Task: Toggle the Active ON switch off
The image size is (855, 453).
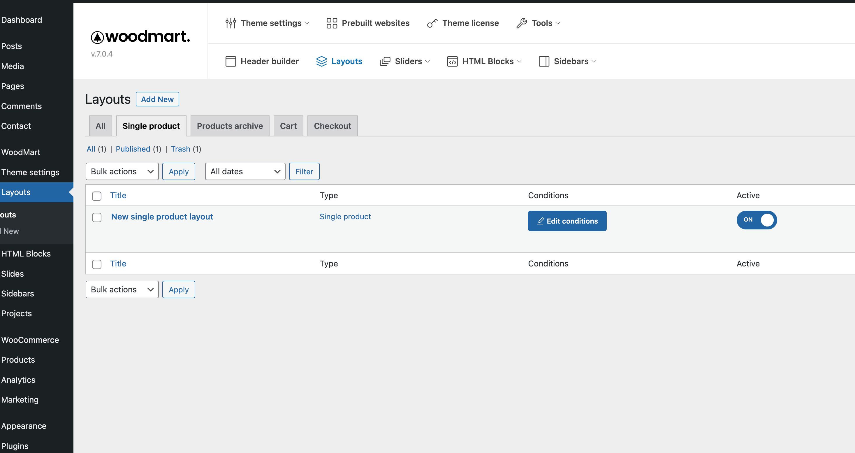Action: pos(757,220)
